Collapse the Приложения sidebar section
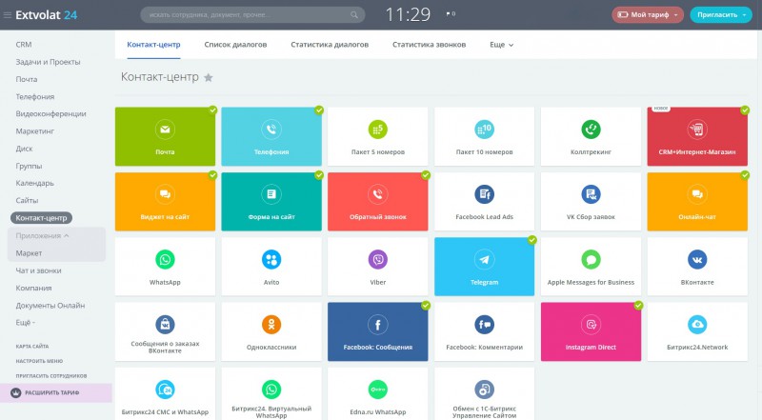The width and height of the screenshot is (762, 420). pyautogui.click(x=42, y=236)
